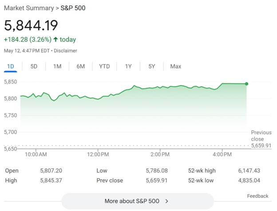277x211 pixels.
Task: Select the 1D time range tab
Action: (10, 66)
